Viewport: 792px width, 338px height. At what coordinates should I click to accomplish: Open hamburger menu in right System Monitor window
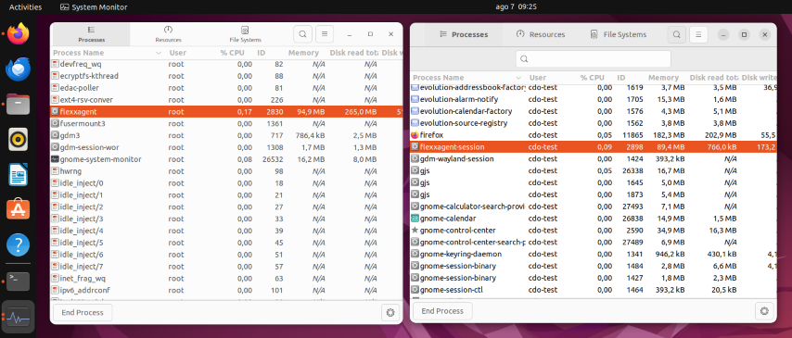698,35
